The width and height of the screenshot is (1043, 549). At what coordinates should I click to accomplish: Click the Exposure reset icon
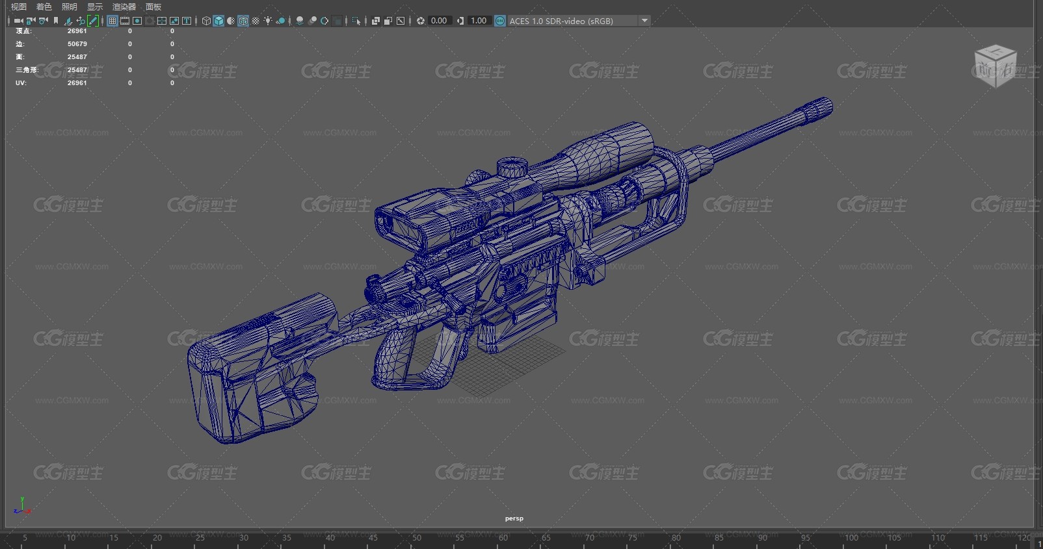pyautogui.click(x=421, y=21)
